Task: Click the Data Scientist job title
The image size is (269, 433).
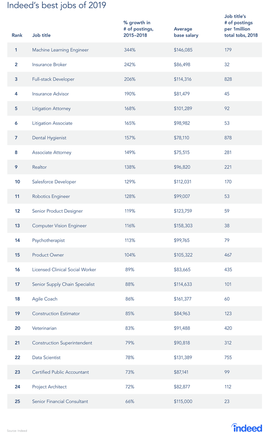Action: [46, 358]
